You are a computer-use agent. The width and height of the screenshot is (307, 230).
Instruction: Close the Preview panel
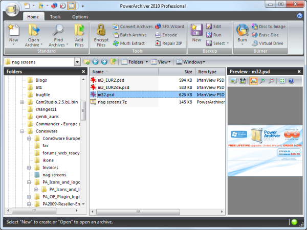(x=299, y=72)
